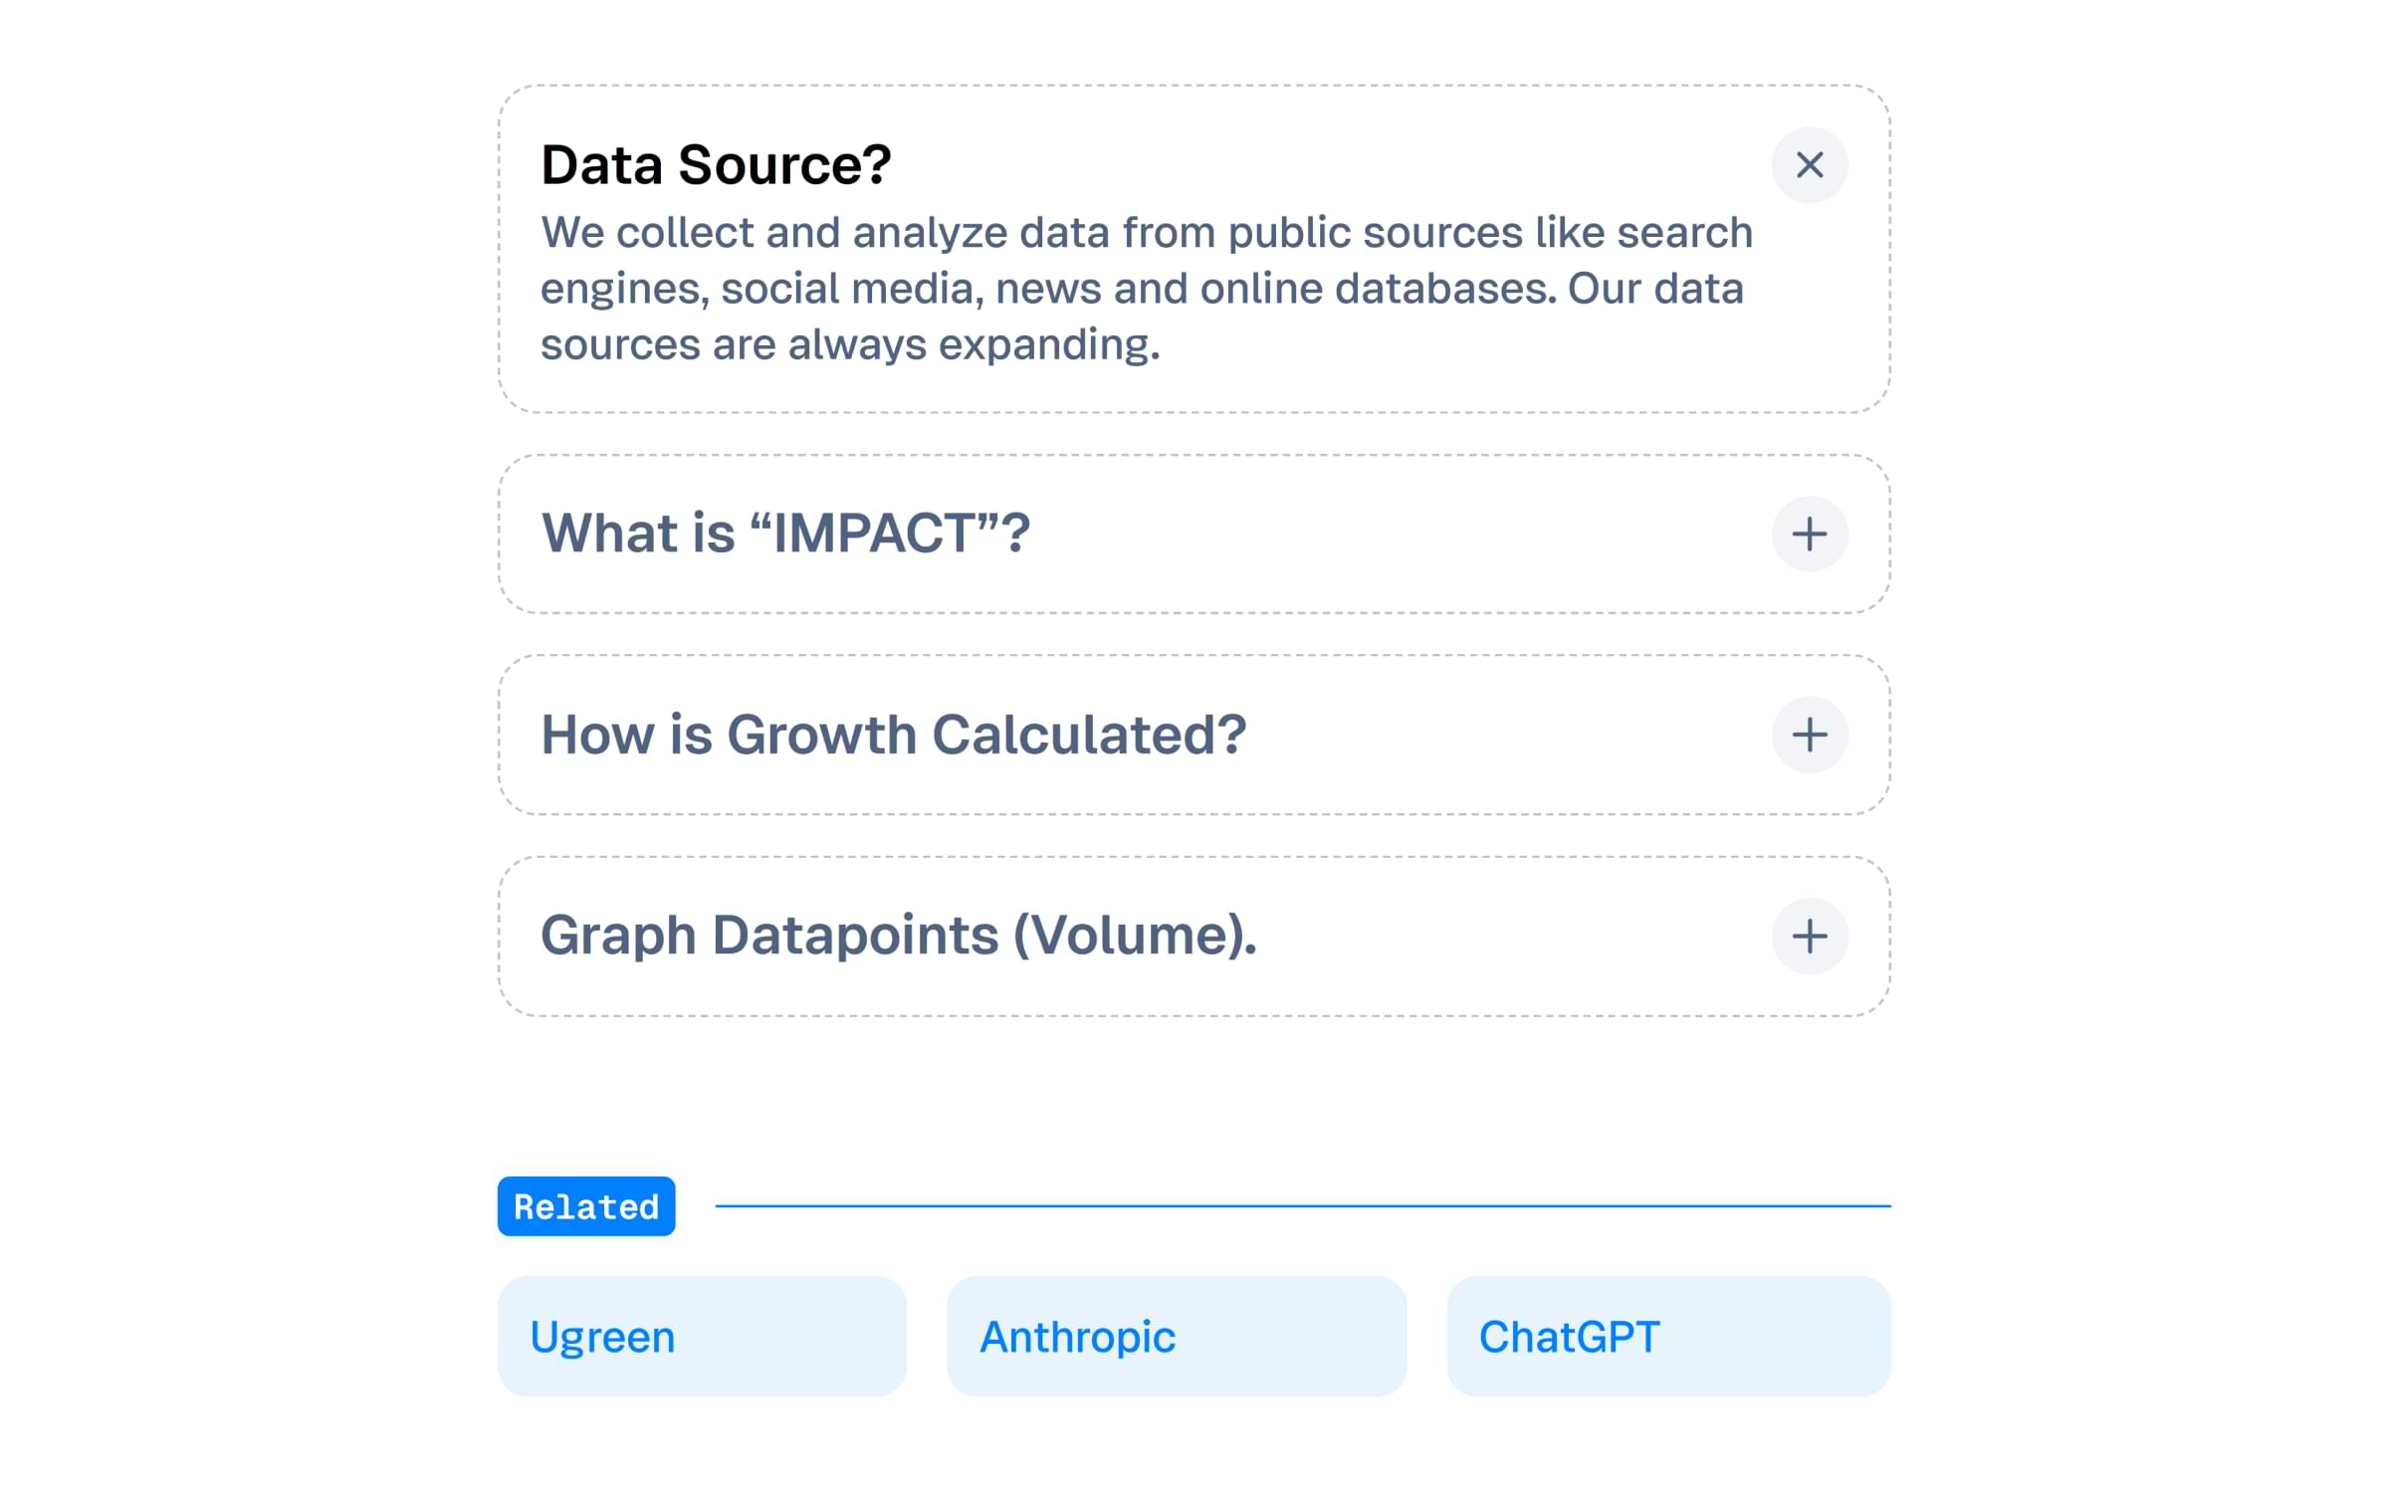
Task: Go to the Anthropic related topic
Action: 1077,1337
